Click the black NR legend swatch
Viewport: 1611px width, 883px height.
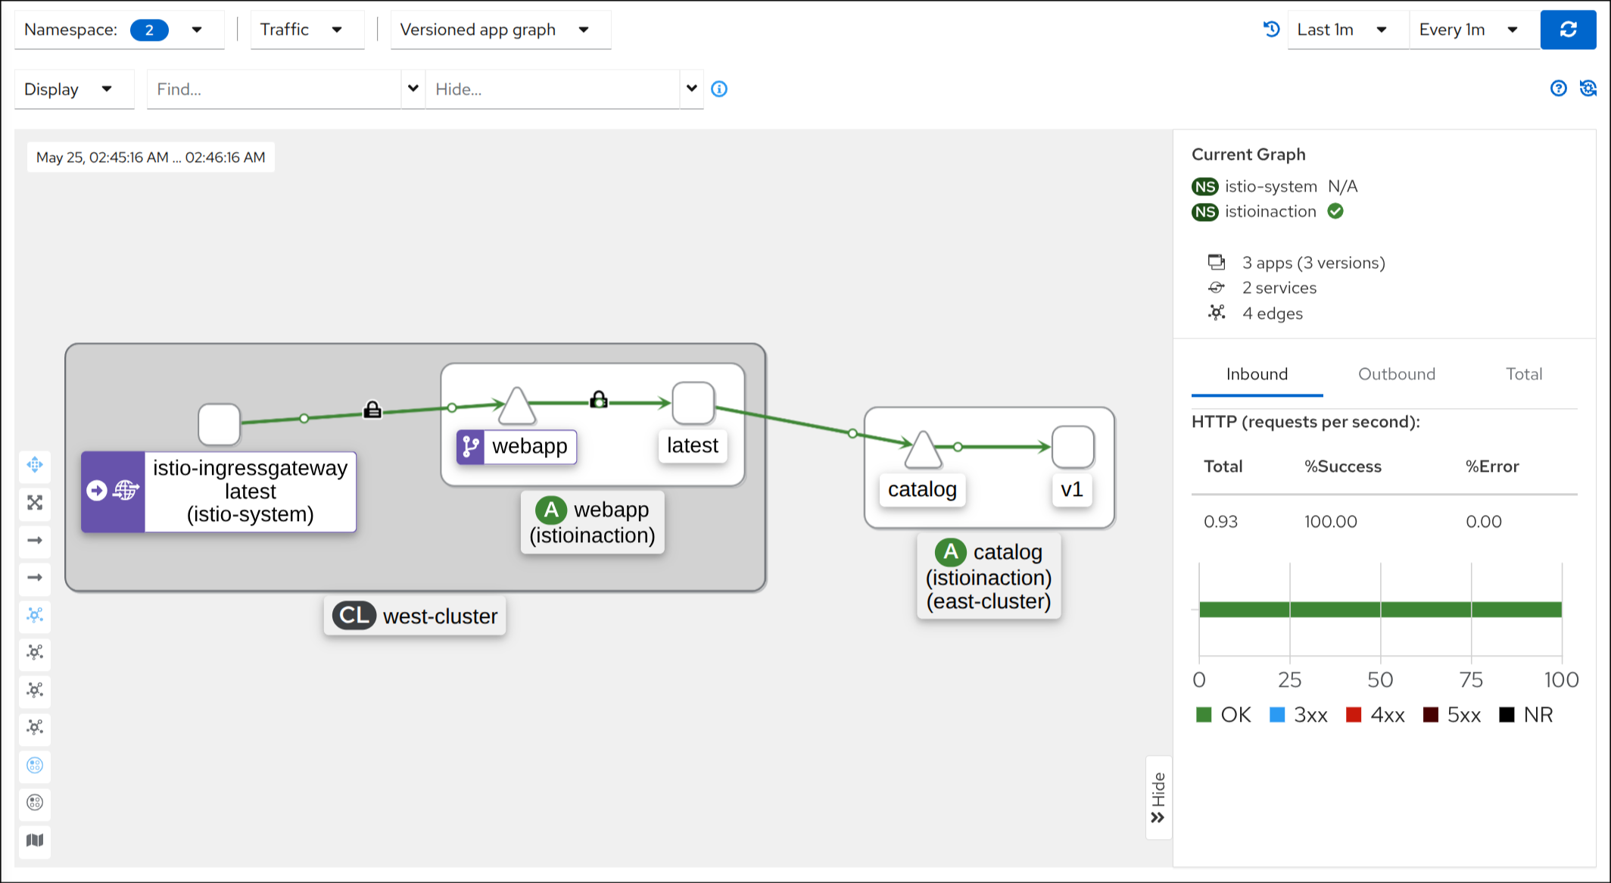[1507, 715]
